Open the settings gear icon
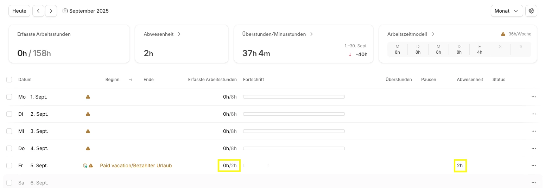Viewport: 545px width, 188px height. pyautogui.click(x=531, y=11)
